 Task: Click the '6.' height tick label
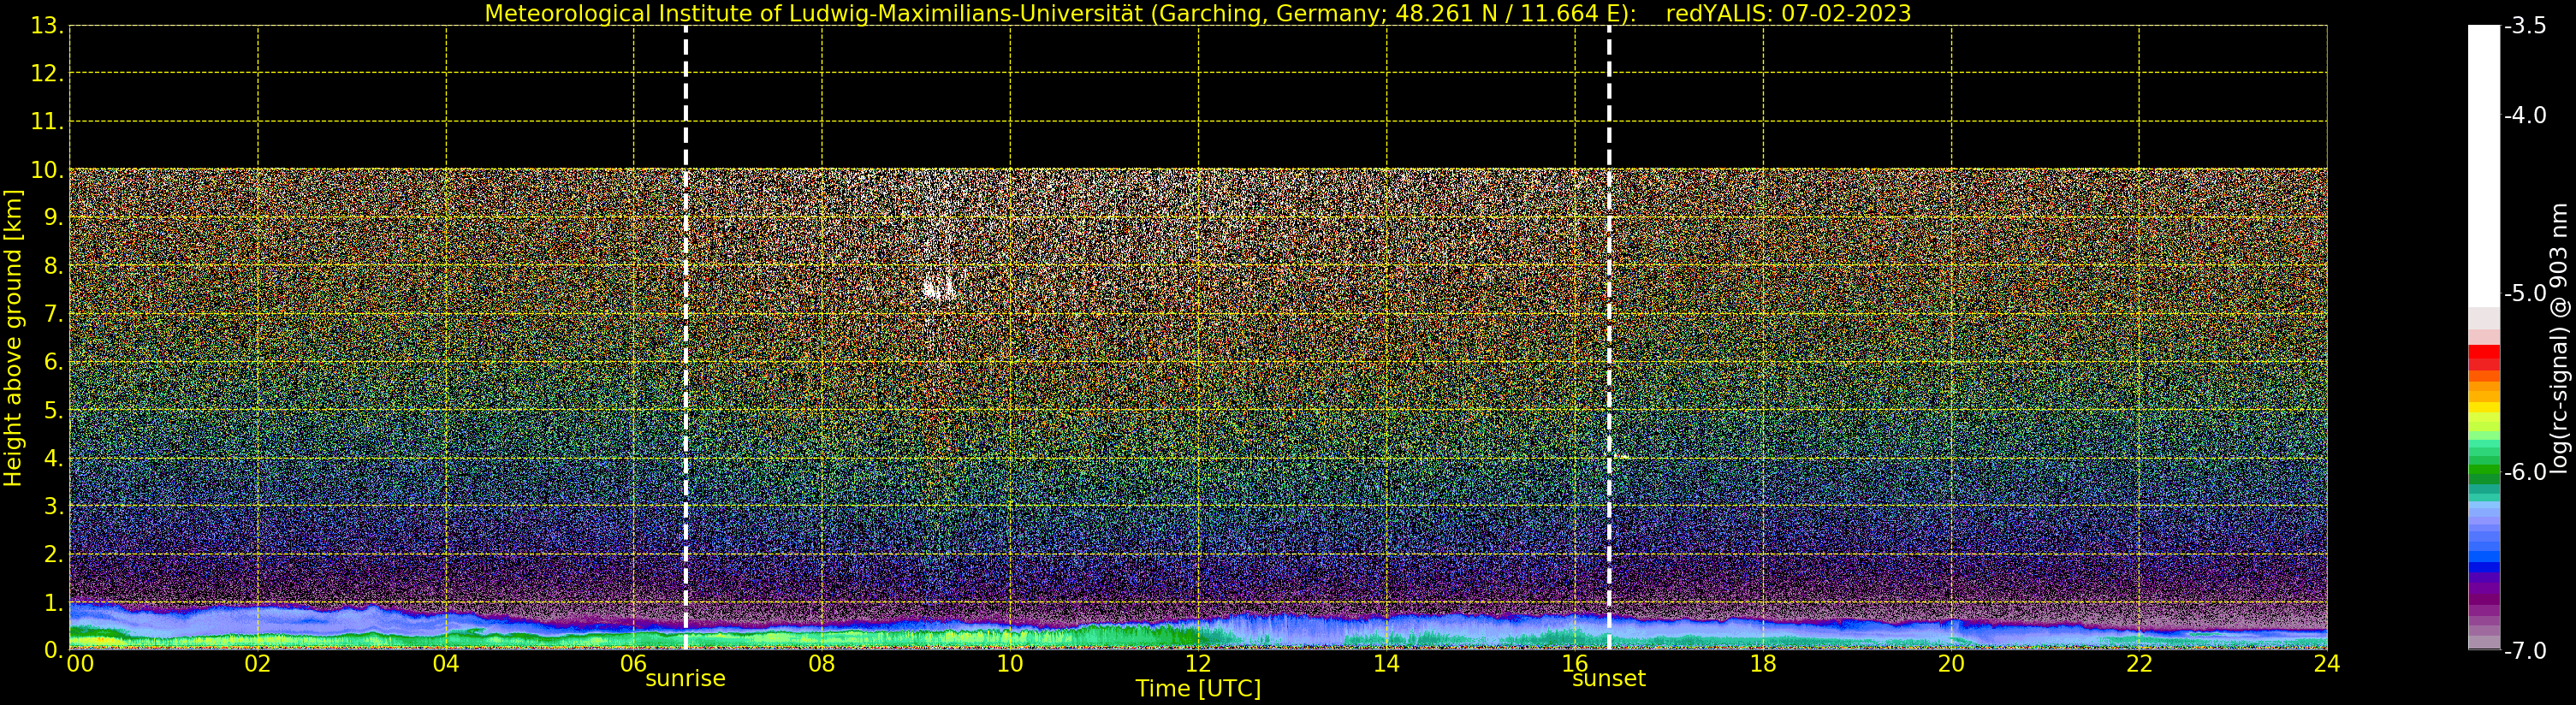(x=53, y=362)
